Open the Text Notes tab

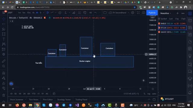[33, 100]
